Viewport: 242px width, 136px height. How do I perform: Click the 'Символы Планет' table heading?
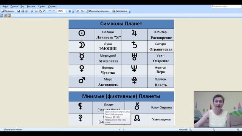(121, 24)
